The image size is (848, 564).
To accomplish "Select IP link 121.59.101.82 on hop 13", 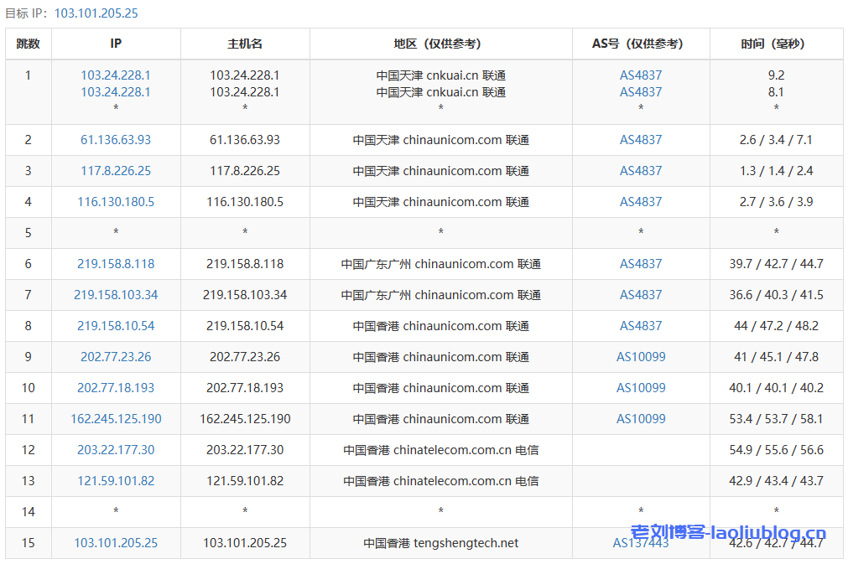I will 115,481.
